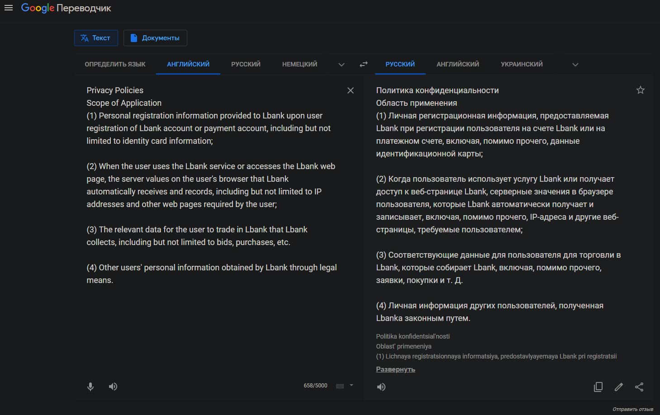This screenshot has height=415, width=660.
Task: Listen to the Russian translation
Action: pyautogui.click(x=381, y=387)
